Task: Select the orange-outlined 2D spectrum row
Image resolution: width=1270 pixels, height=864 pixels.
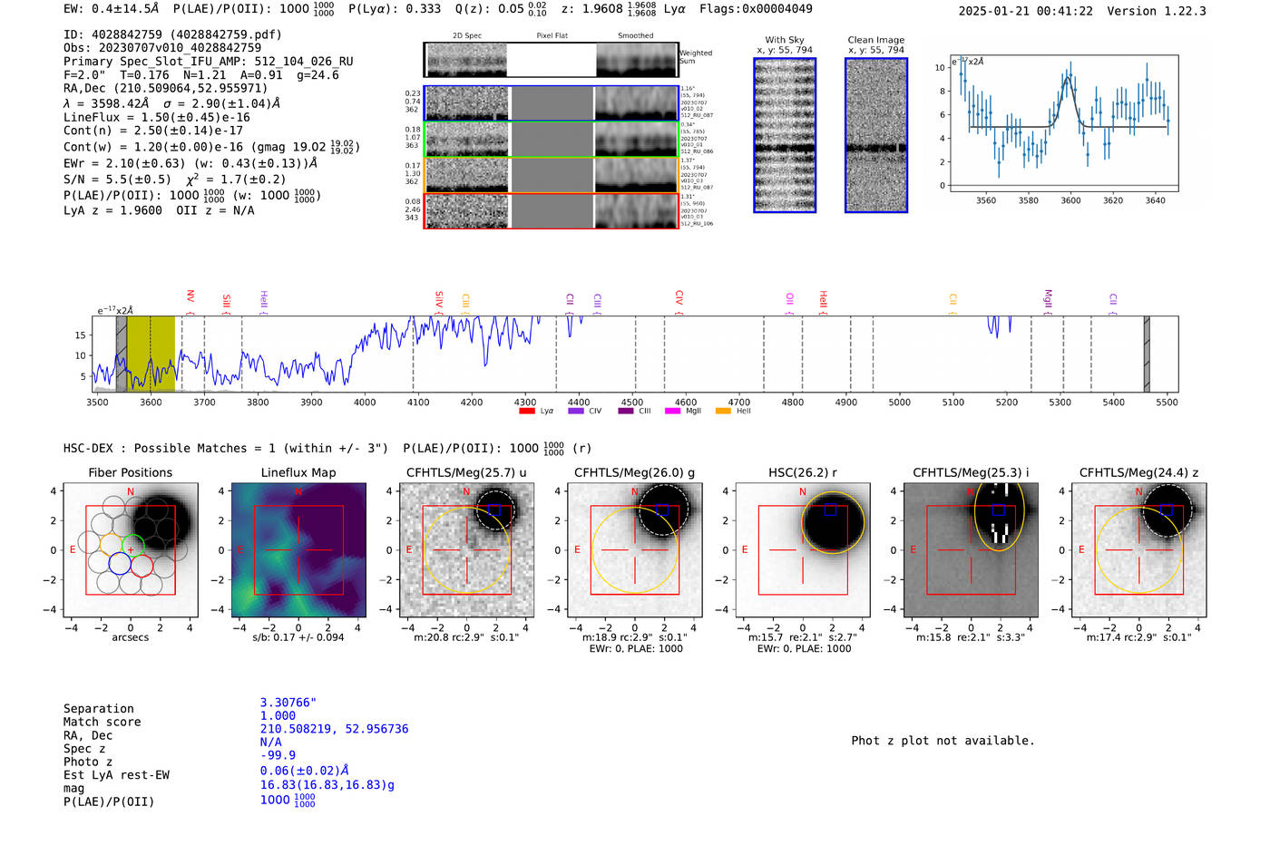Action: tap(552, 175)
